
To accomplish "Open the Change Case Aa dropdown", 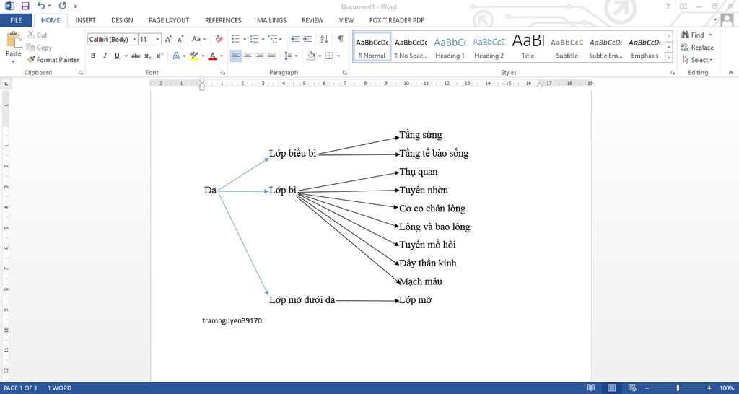I will [199, 39].
